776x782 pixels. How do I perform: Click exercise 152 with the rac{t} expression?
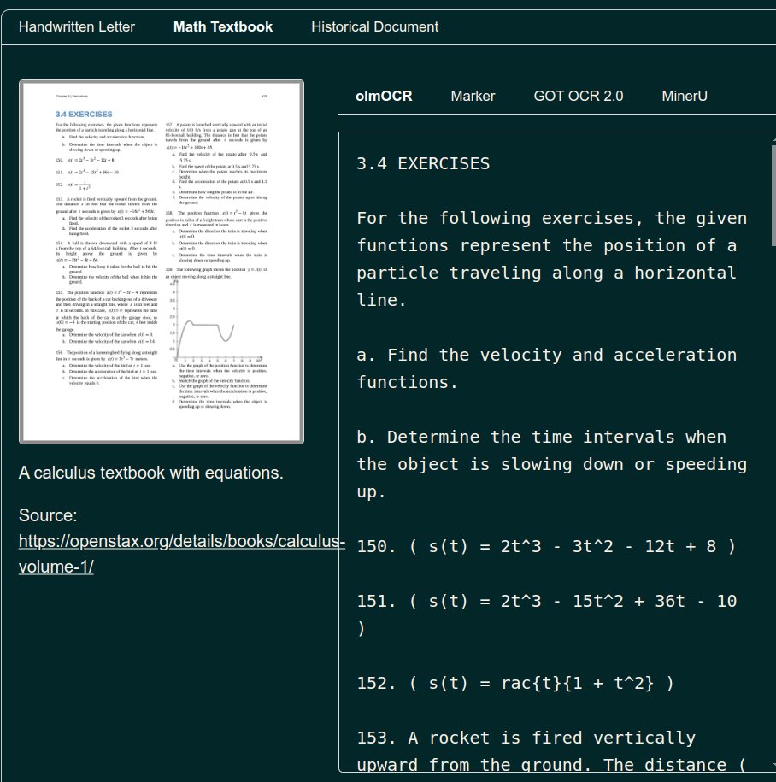tap(515, 683)
